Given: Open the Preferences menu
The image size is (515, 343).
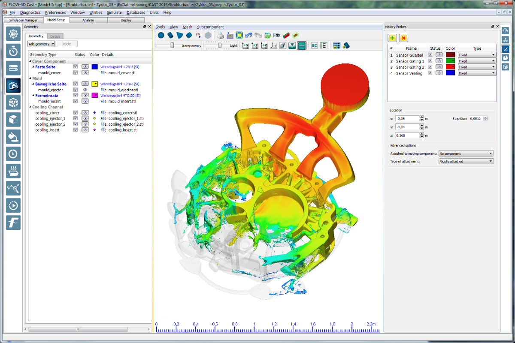Looking at the screenshot, I should pyautogui.click(x=55, y=12).
